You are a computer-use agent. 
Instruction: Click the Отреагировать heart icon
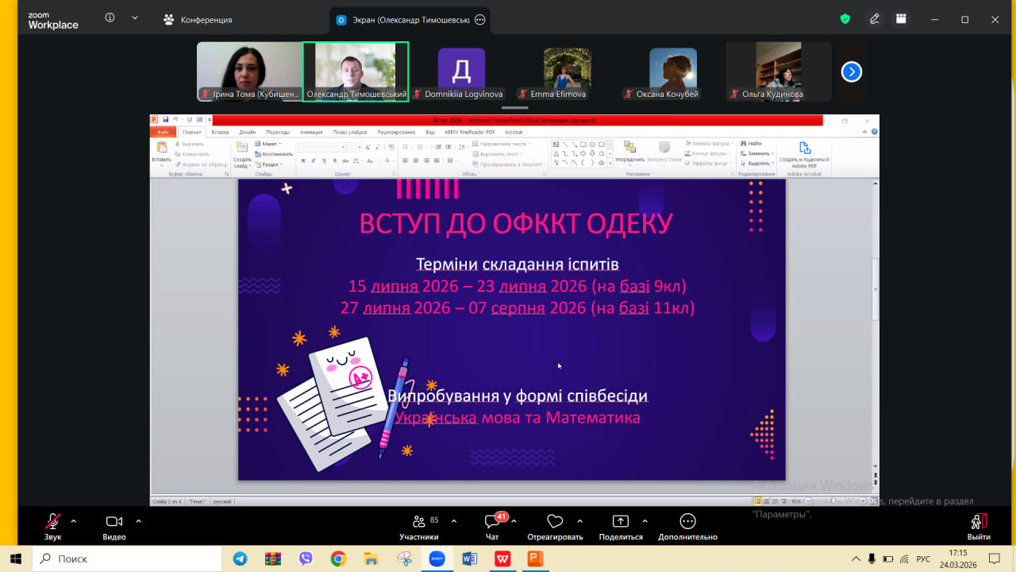click(x=555, y=522)
